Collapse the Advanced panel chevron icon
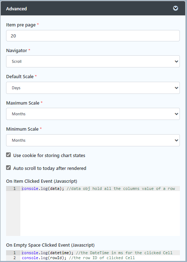 (176, 8)
